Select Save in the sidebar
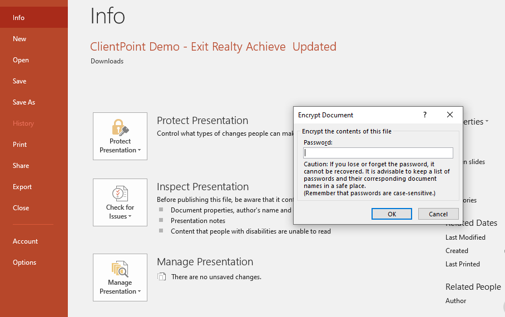Viewport: 505px width, 317px height. pyautogui.click(x=34, y=81)
